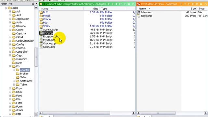Open sort arrow beside Name in webroot pane

coord(149,8)
